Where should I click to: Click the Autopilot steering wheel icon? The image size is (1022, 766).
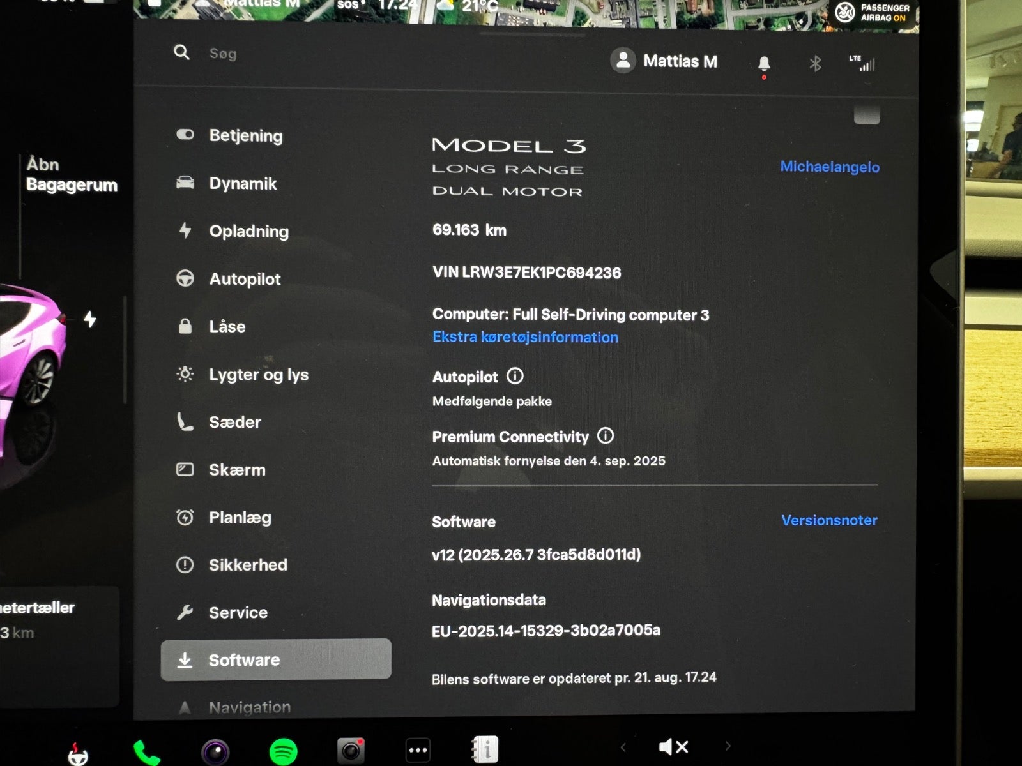pos(185,278)
